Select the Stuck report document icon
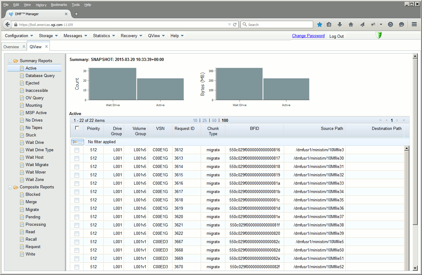The image size is (422, 275). pyautogui.click(x=22, y=135)
